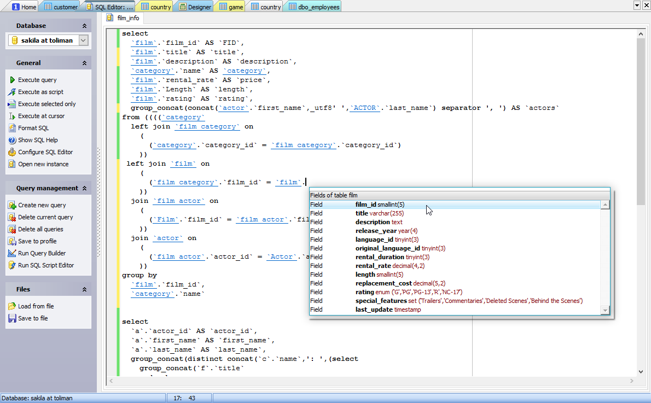Click the Load from file icon
Screen dimensions: 651x403
tap(12, 306)
